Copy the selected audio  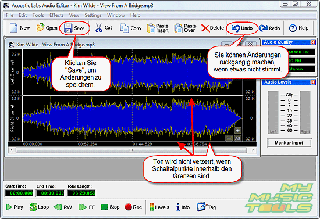pyautogui.click(x=131, y=28)
